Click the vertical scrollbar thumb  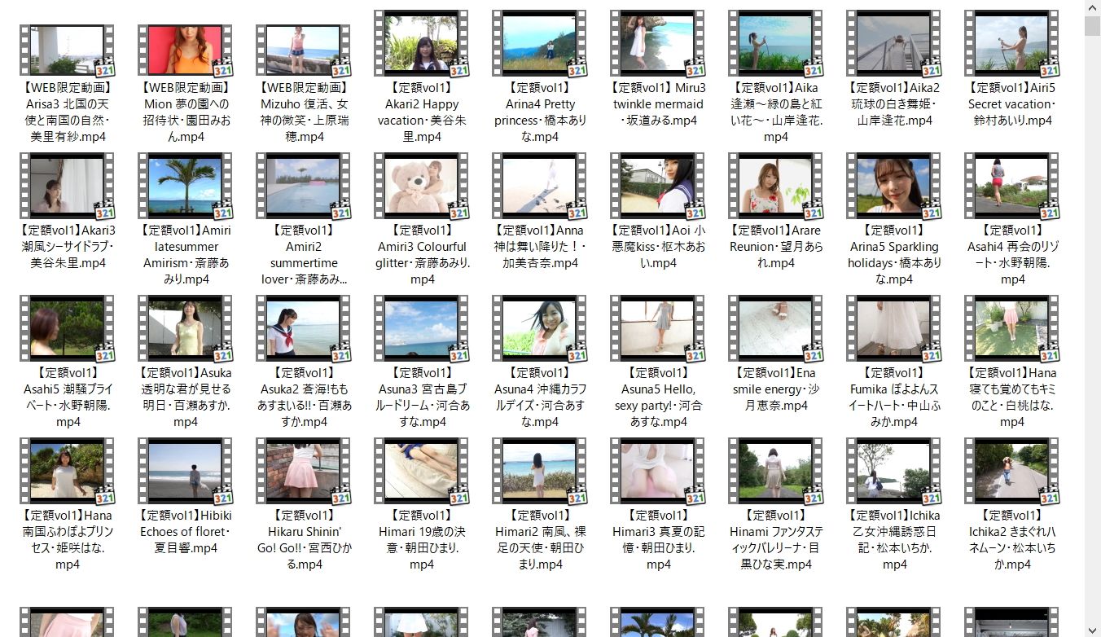tap(1092, 26)
